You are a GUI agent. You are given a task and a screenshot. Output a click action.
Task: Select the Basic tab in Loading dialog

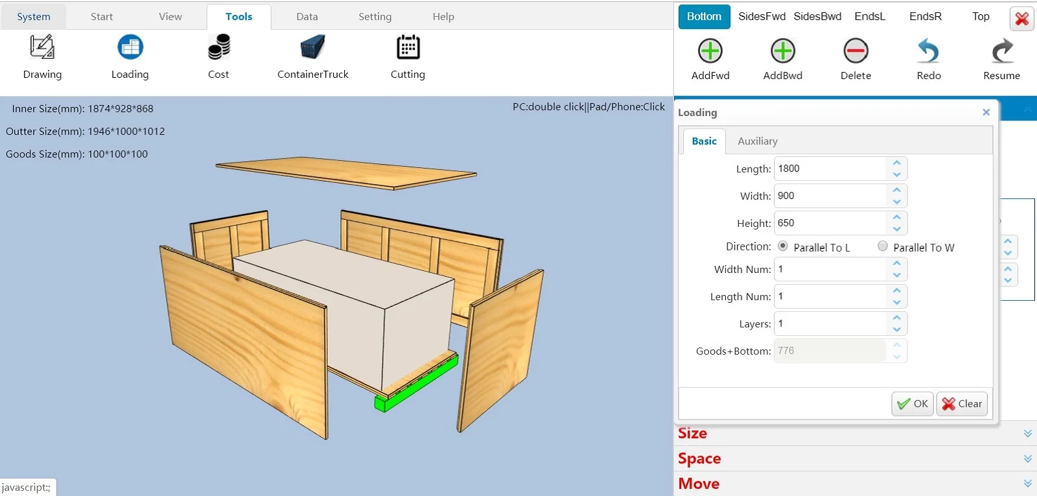pos(705,141)
